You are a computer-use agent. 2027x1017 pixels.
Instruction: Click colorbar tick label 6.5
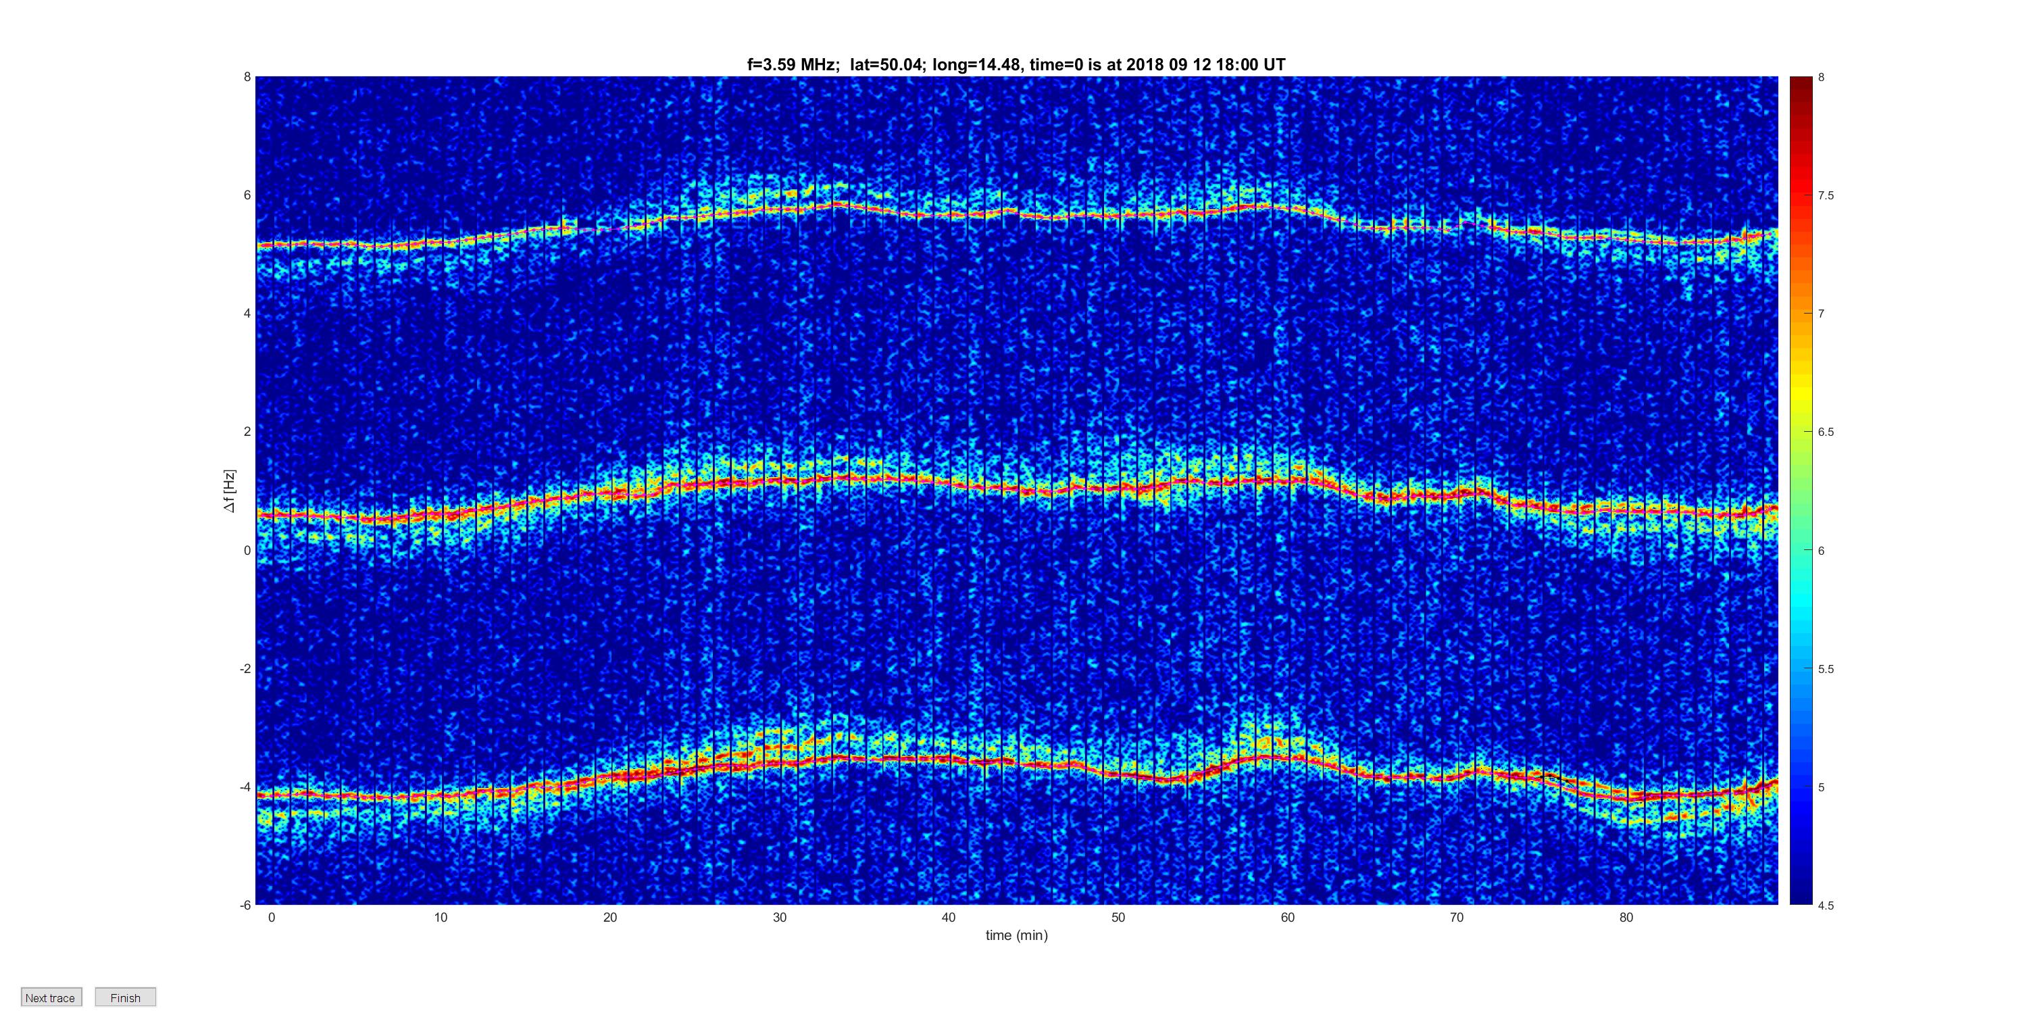point(1826,432)
